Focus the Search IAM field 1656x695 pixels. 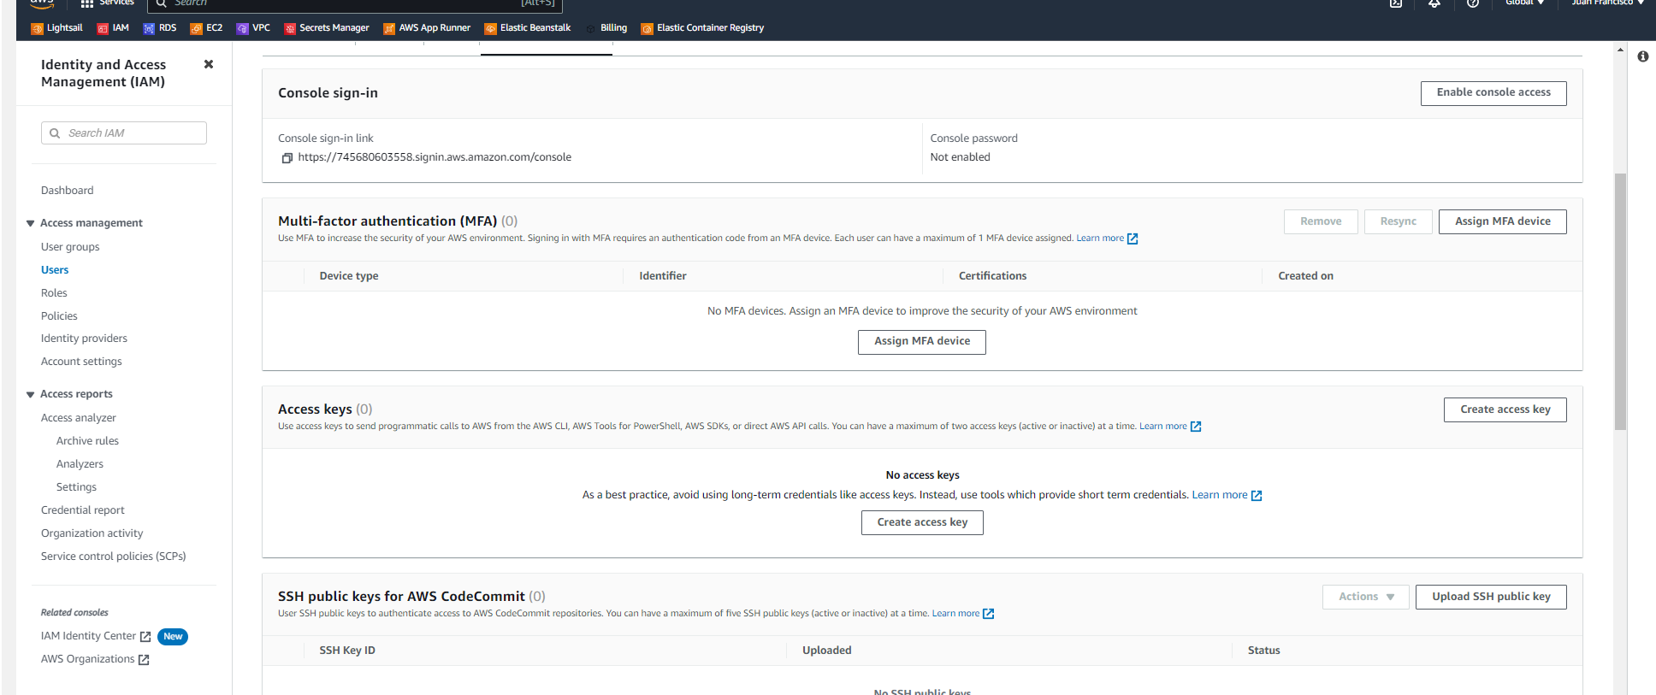[124, 133]
